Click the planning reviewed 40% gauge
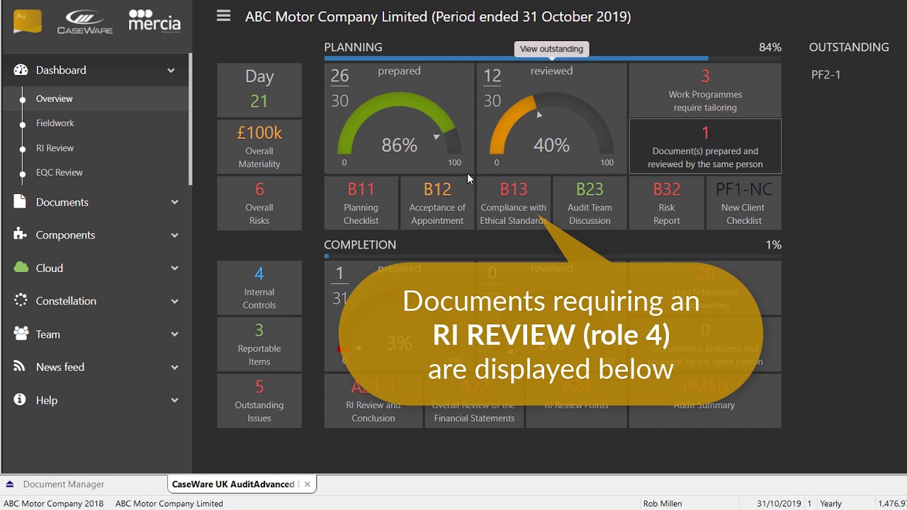 pos(551,118)
